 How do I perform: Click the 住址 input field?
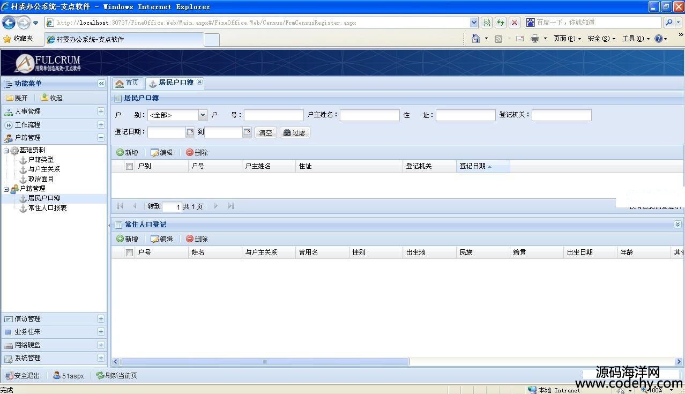tap(466, 115)
